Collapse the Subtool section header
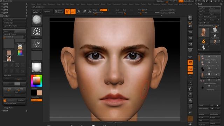The width and height of the screenshot is (224, 126). (x=202, y=54)
